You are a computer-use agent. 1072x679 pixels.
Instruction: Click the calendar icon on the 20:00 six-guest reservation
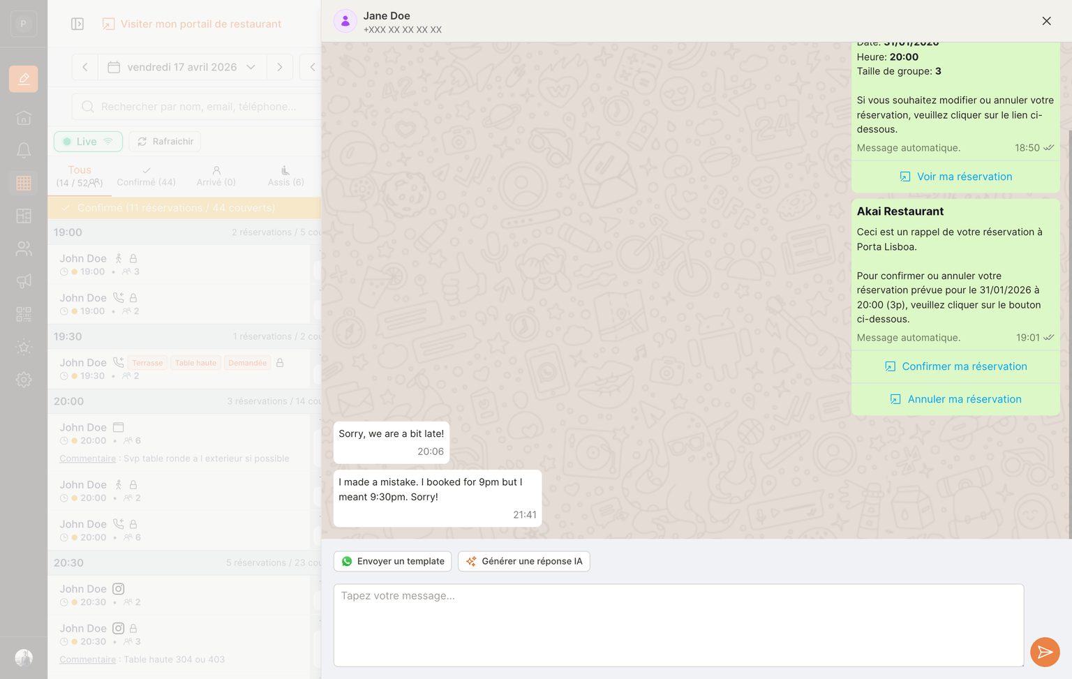pyautogui.click(x=119, y=427)
